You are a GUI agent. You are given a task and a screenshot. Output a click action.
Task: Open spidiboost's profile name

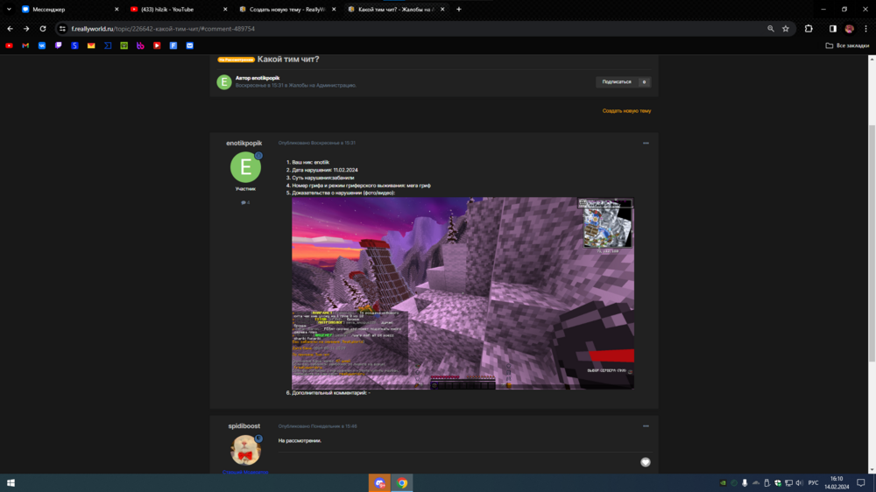point(244,426)
